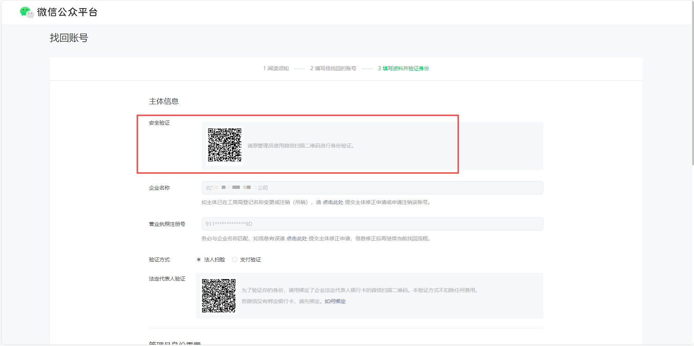
Task: Click the 企业名称 label
Action: (159, 188)
